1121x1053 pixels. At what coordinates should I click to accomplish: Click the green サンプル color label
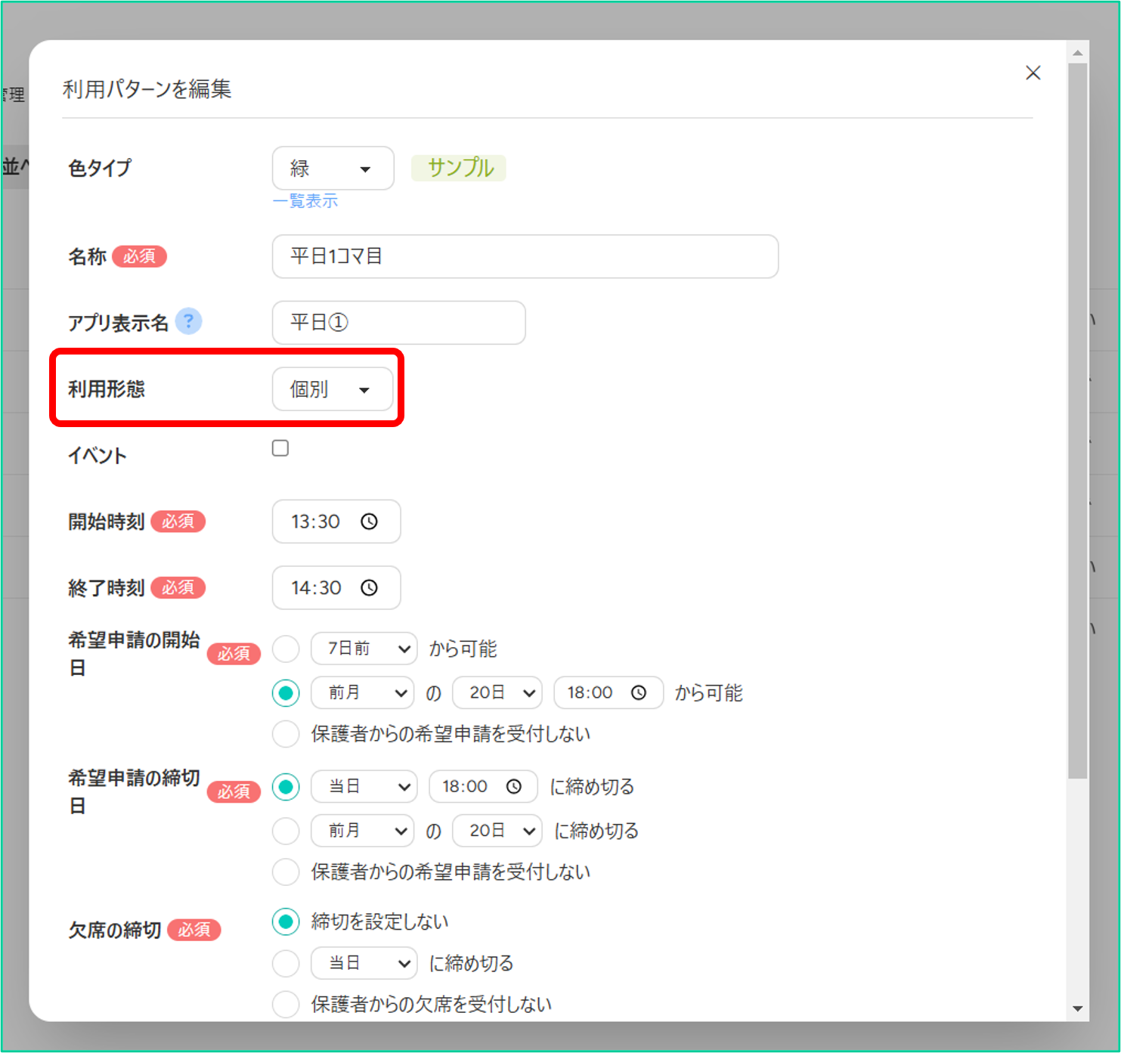459,168
